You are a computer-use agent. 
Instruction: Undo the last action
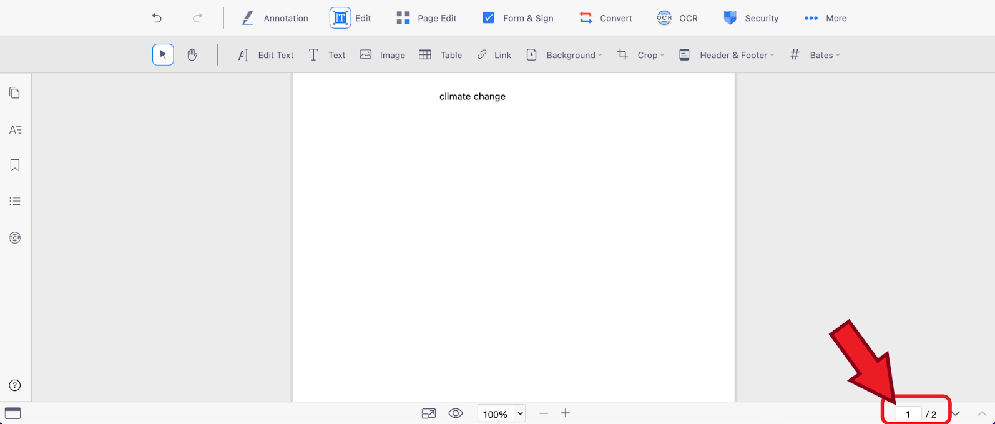point(157,18)
